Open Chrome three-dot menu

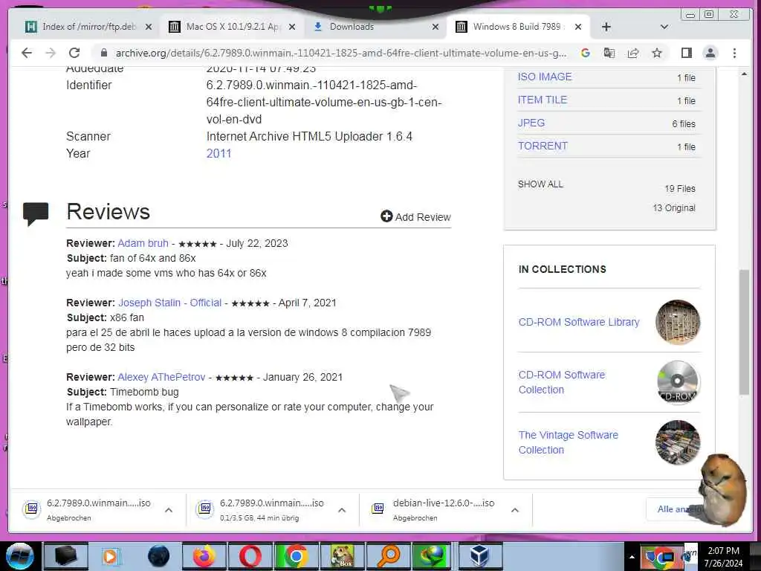(x=734, y=53)
